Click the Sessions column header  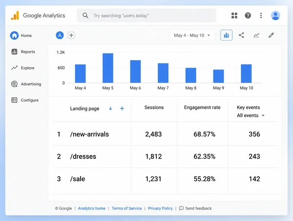tap(154, 108)
